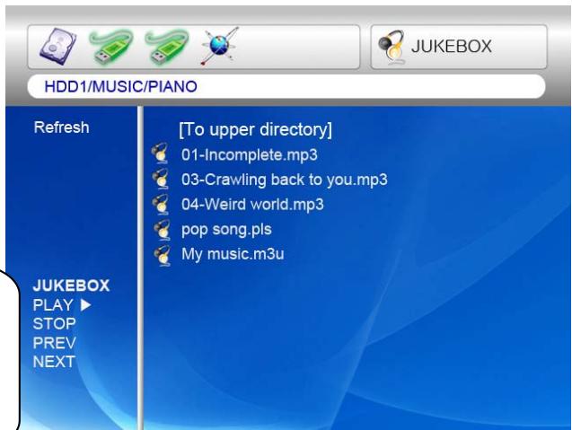Viewport: 572px width, 430px height.
Task: Skip to next track with NEXT
Action: (x=54, y=362)
